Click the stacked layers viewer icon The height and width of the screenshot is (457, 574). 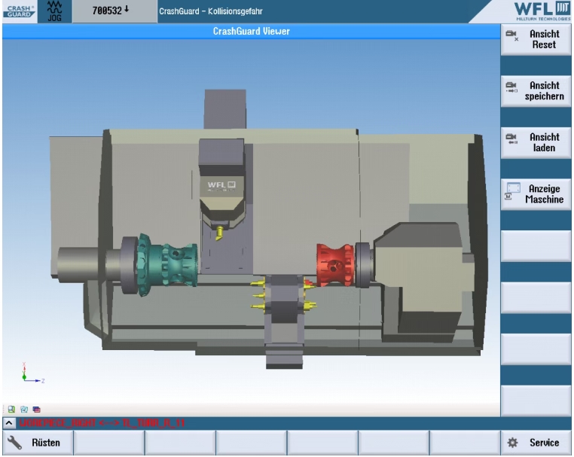[x=36, y=409]
